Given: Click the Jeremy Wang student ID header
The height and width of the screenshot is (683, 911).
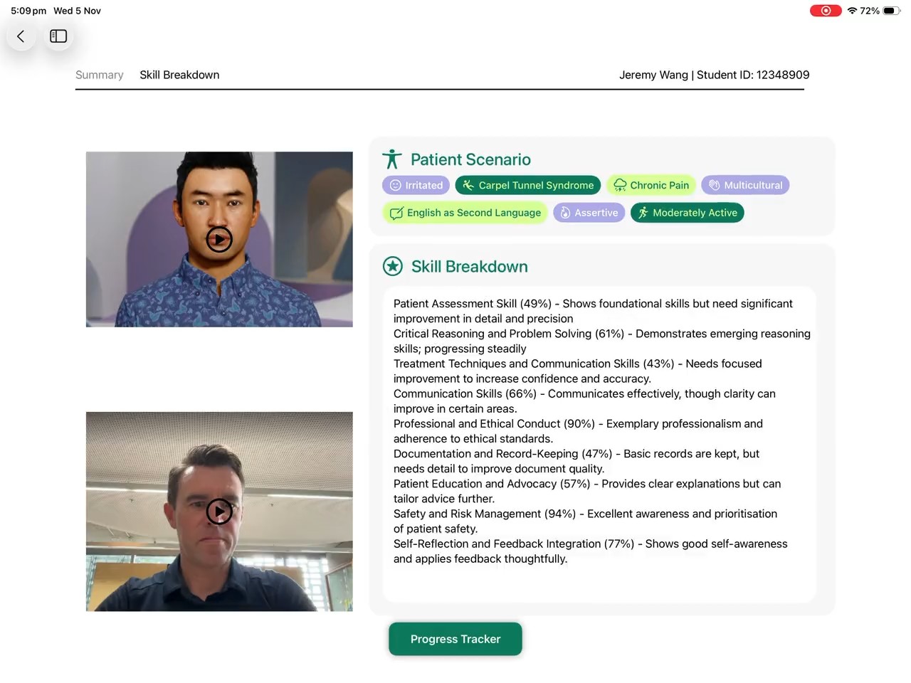Looking at the screenshot, I should pos(714,75).
